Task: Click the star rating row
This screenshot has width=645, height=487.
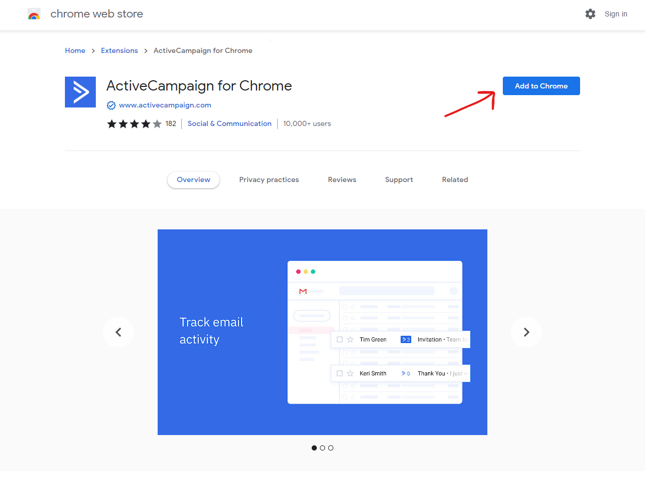Action: 134,124
